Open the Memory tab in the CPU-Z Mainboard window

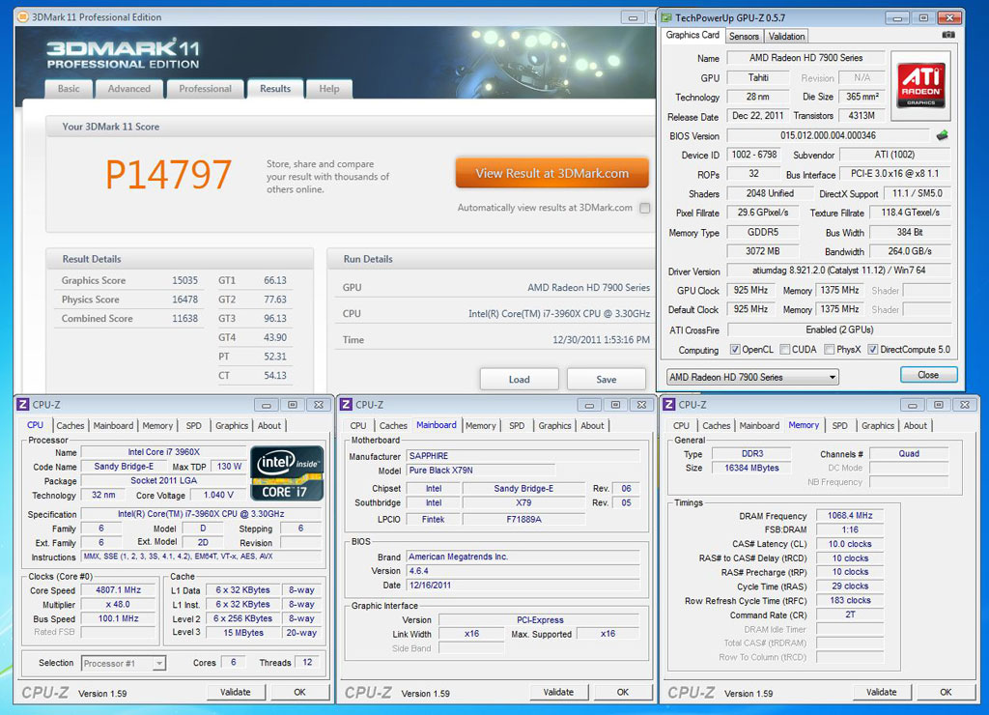481,425
